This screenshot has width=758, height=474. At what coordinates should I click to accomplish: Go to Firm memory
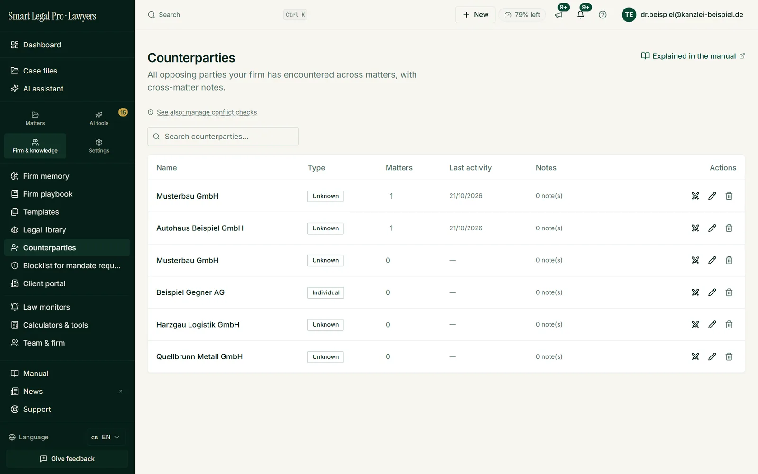coord(67,176)
